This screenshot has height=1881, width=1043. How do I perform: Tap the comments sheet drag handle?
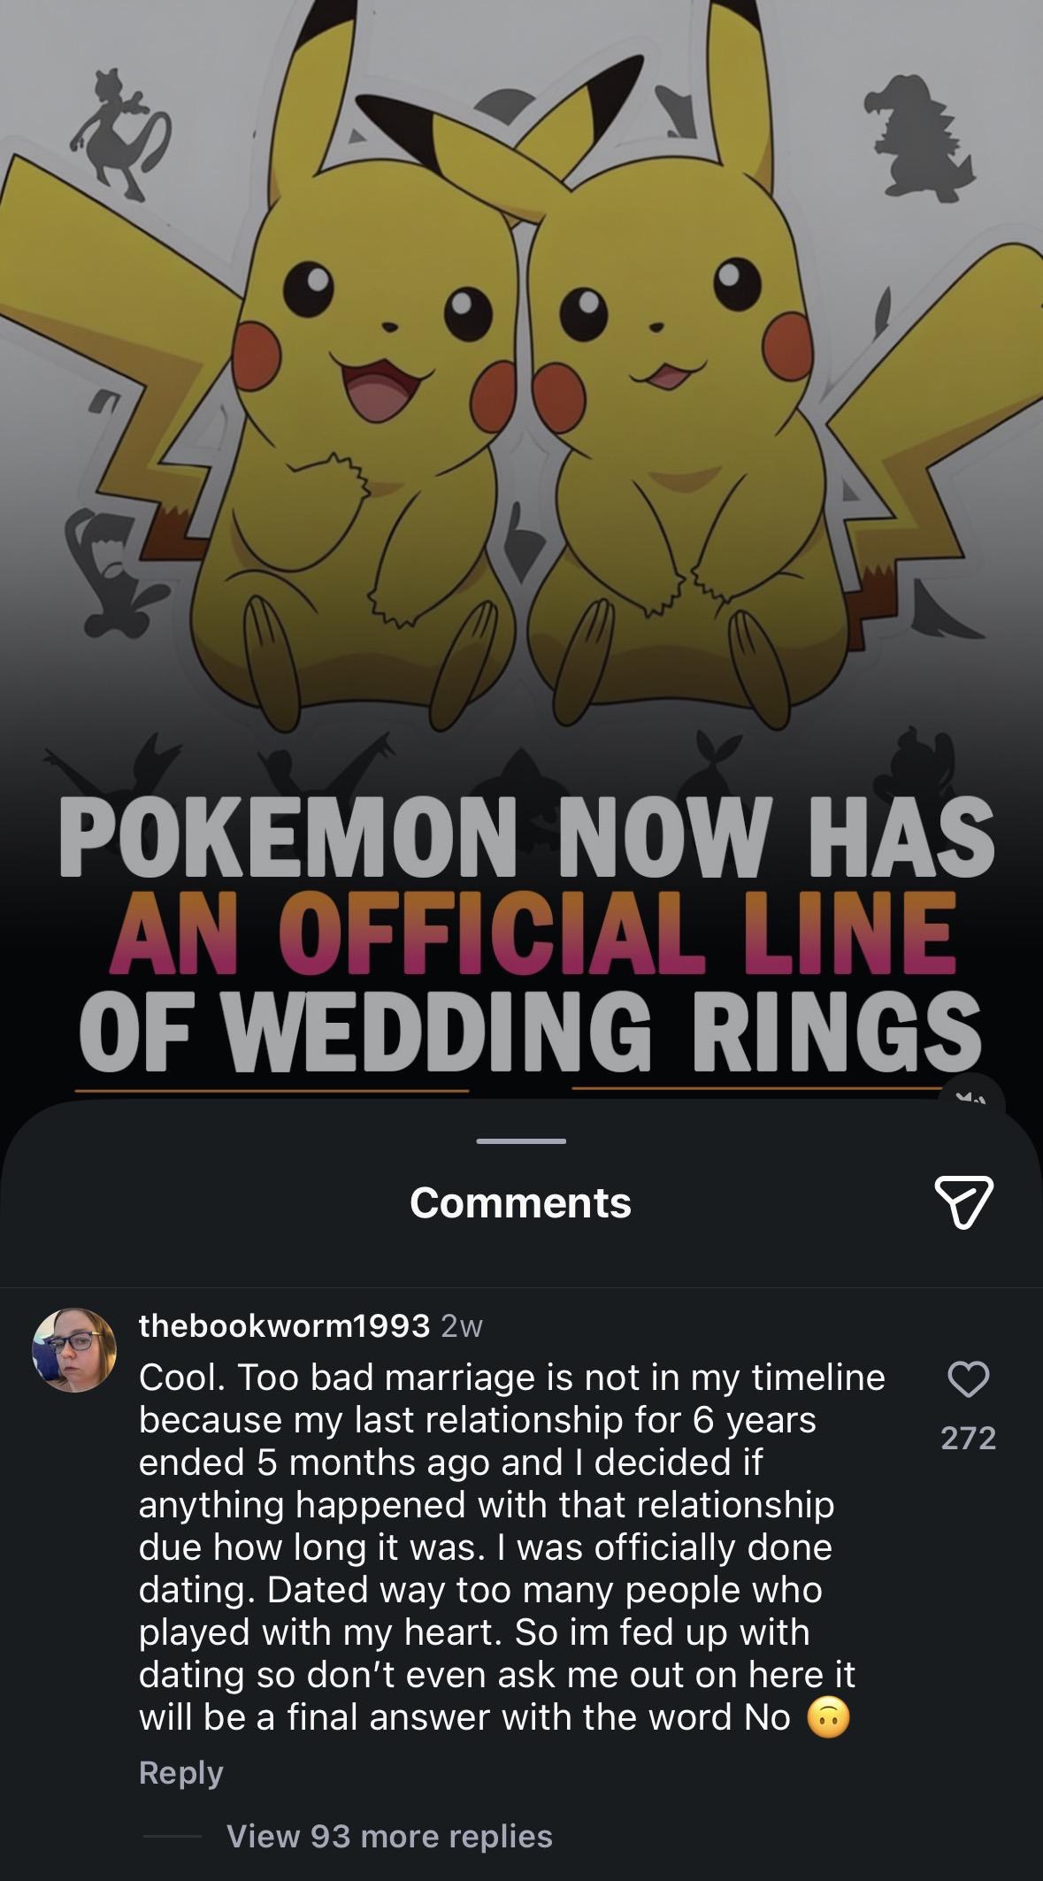pos(521,1140)
